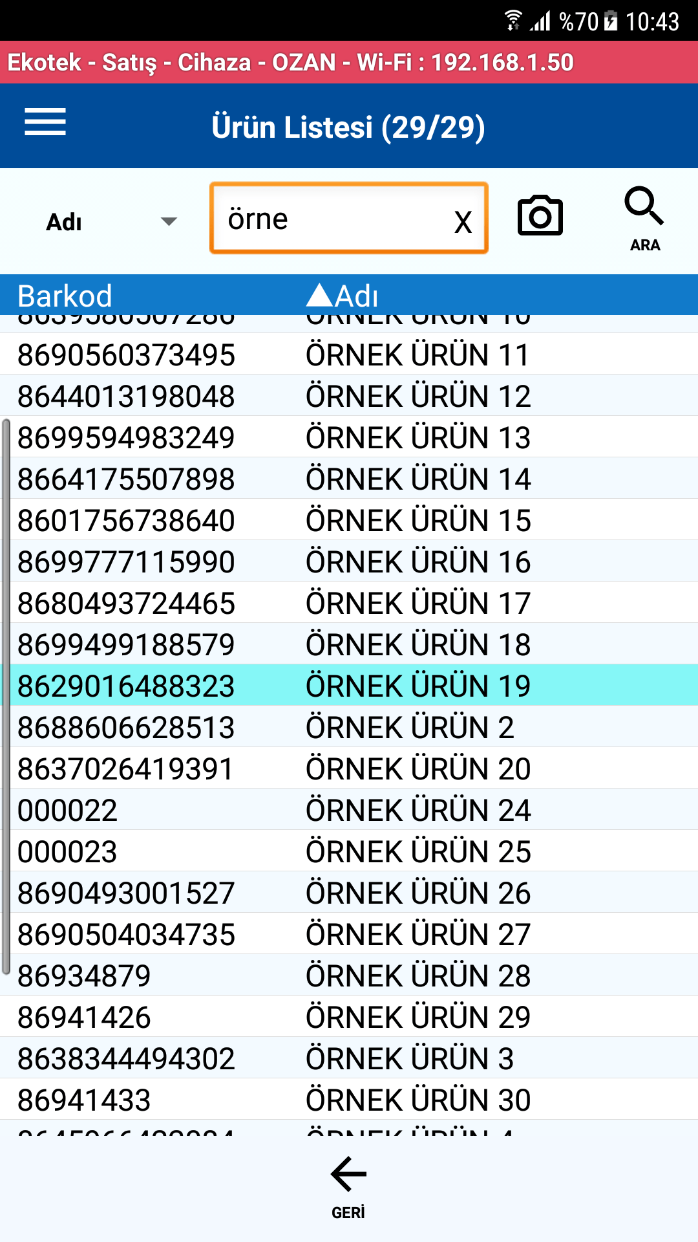Focus the search box containing 'örne'
Image resolution: width=698 pixels, height=1242 pixels.
click(x=330, y=219)
